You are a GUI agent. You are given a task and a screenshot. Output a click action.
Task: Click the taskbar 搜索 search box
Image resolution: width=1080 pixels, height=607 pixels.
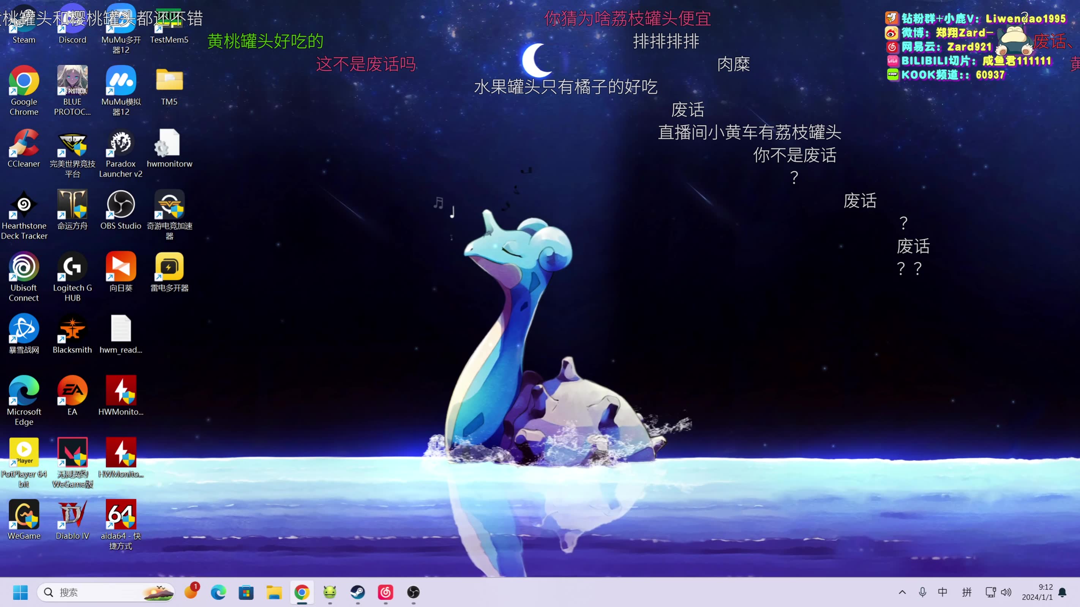[x=106, y=592]
